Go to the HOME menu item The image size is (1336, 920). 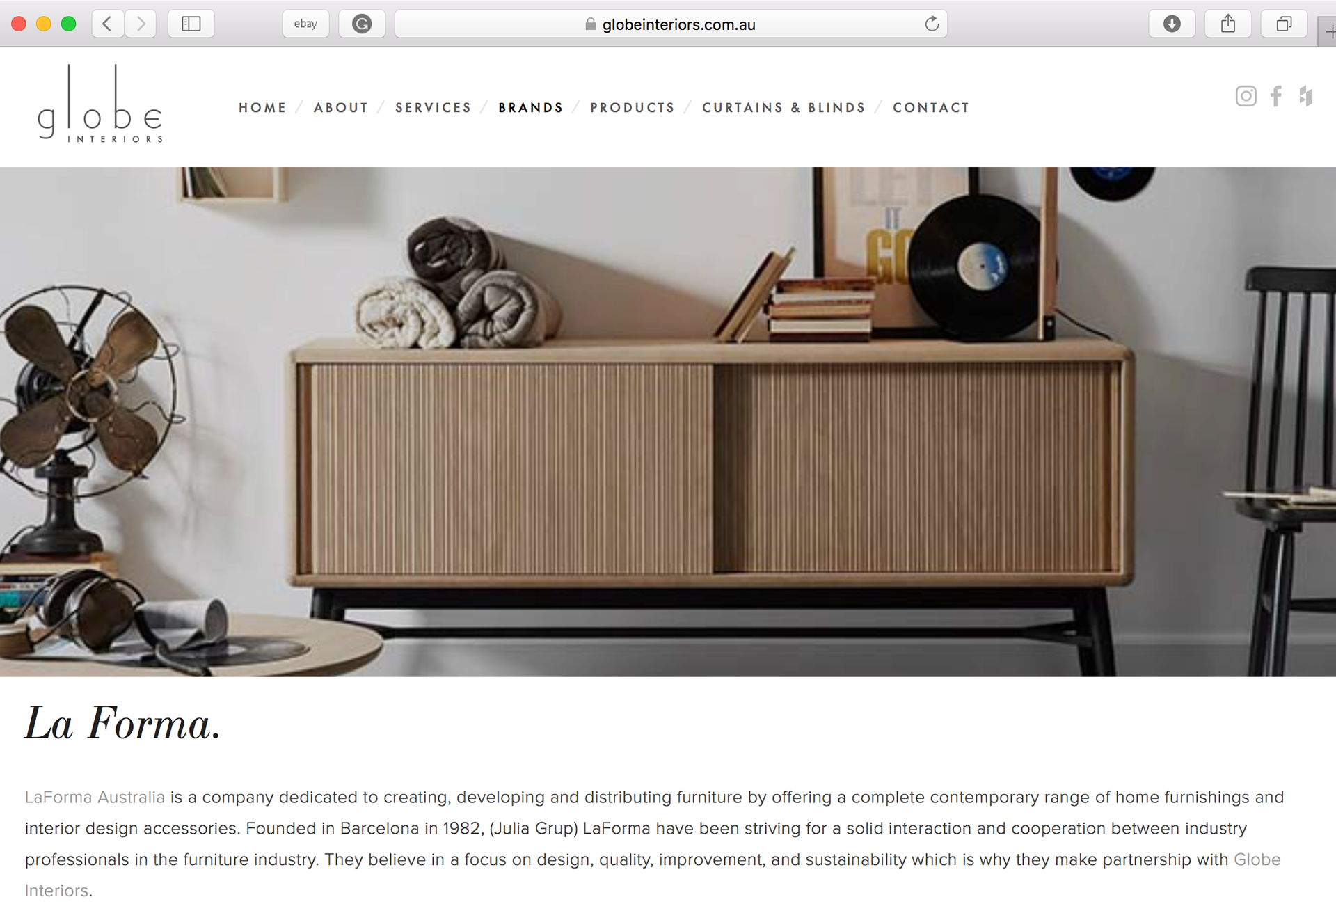(263, 108)
